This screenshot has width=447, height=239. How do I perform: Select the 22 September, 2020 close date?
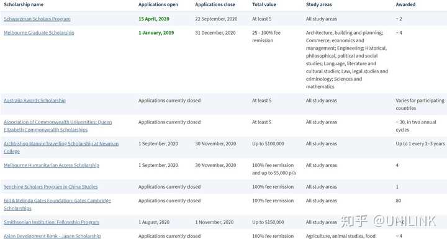(217, 19)
